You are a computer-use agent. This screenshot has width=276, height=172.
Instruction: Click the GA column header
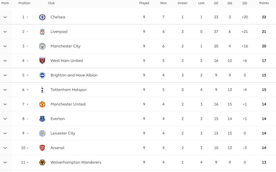[x=230, y=3]
